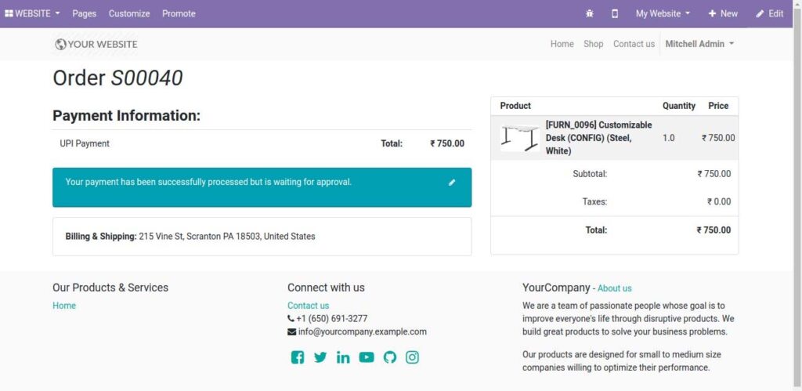Click the Edit button in top bar
802x391 pixels.
(x=769, y=13)
